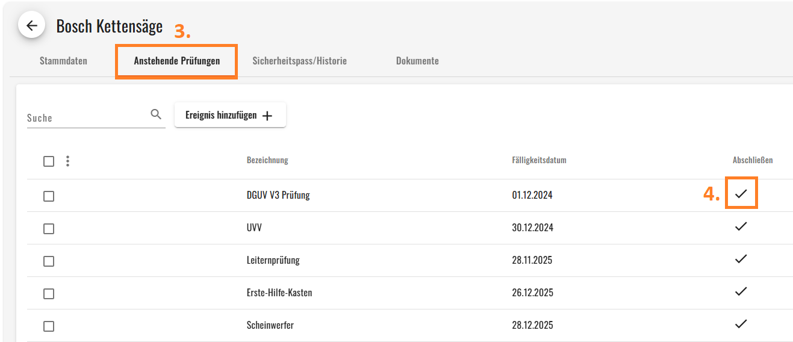Click the Bosch Kettensäge page title

pyautogui.click(x=110, y=26)
